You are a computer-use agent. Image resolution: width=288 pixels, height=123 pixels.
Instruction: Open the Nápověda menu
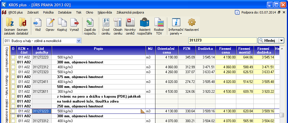click(x=105, y=13)
